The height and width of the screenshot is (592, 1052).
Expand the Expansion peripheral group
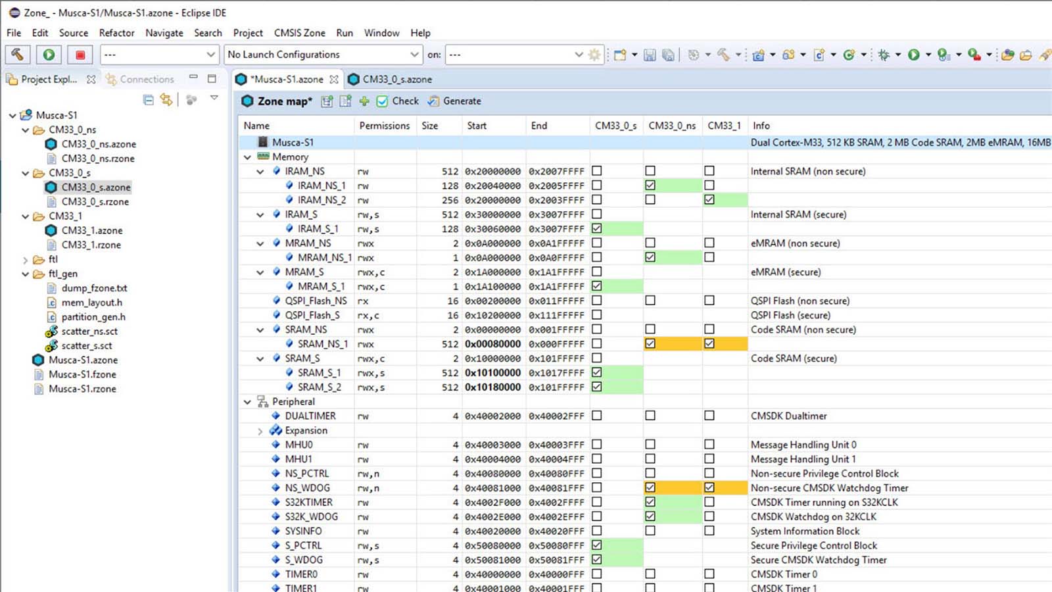click(260, 431)
